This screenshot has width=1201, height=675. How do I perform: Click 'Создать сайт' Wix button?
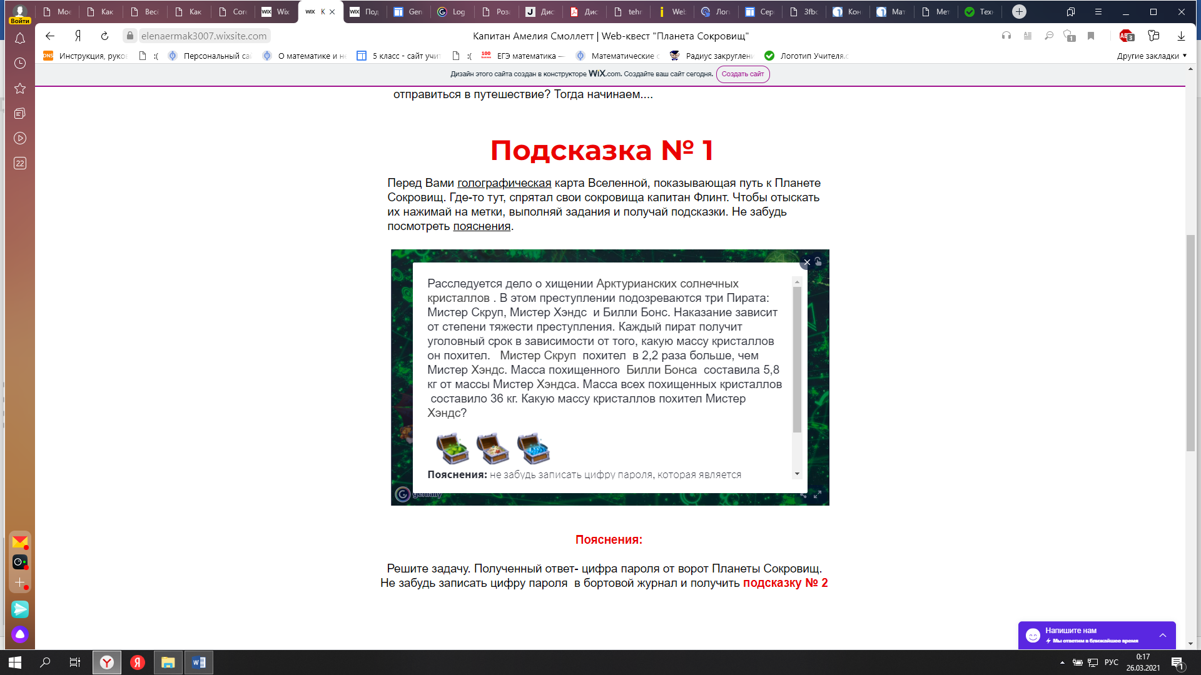click(x=742, y=74)
